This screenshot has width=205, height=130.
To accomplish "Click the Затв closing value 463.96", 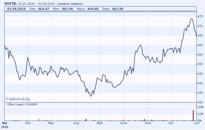I will 118,9.
